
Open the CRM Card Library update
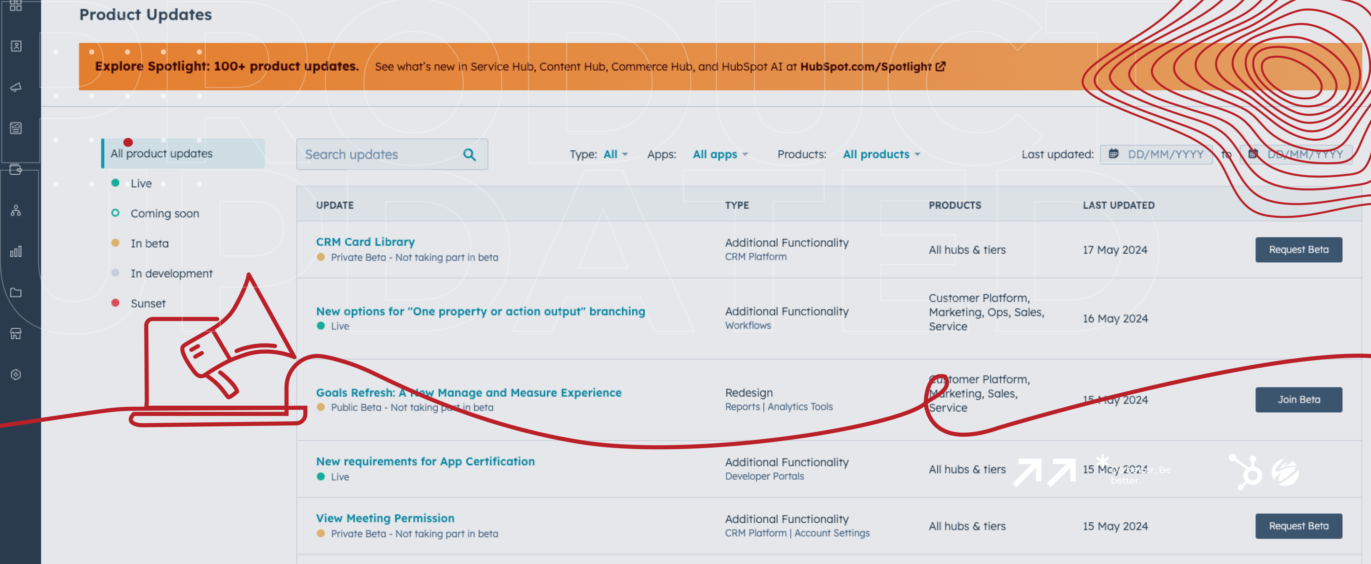[x=365, y=242]
